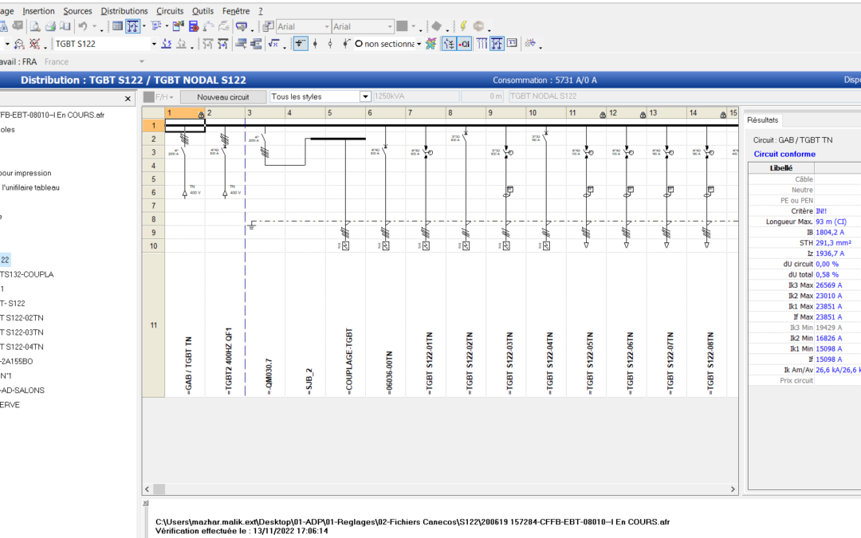Open the Sources menu

(x=77, y=11)
